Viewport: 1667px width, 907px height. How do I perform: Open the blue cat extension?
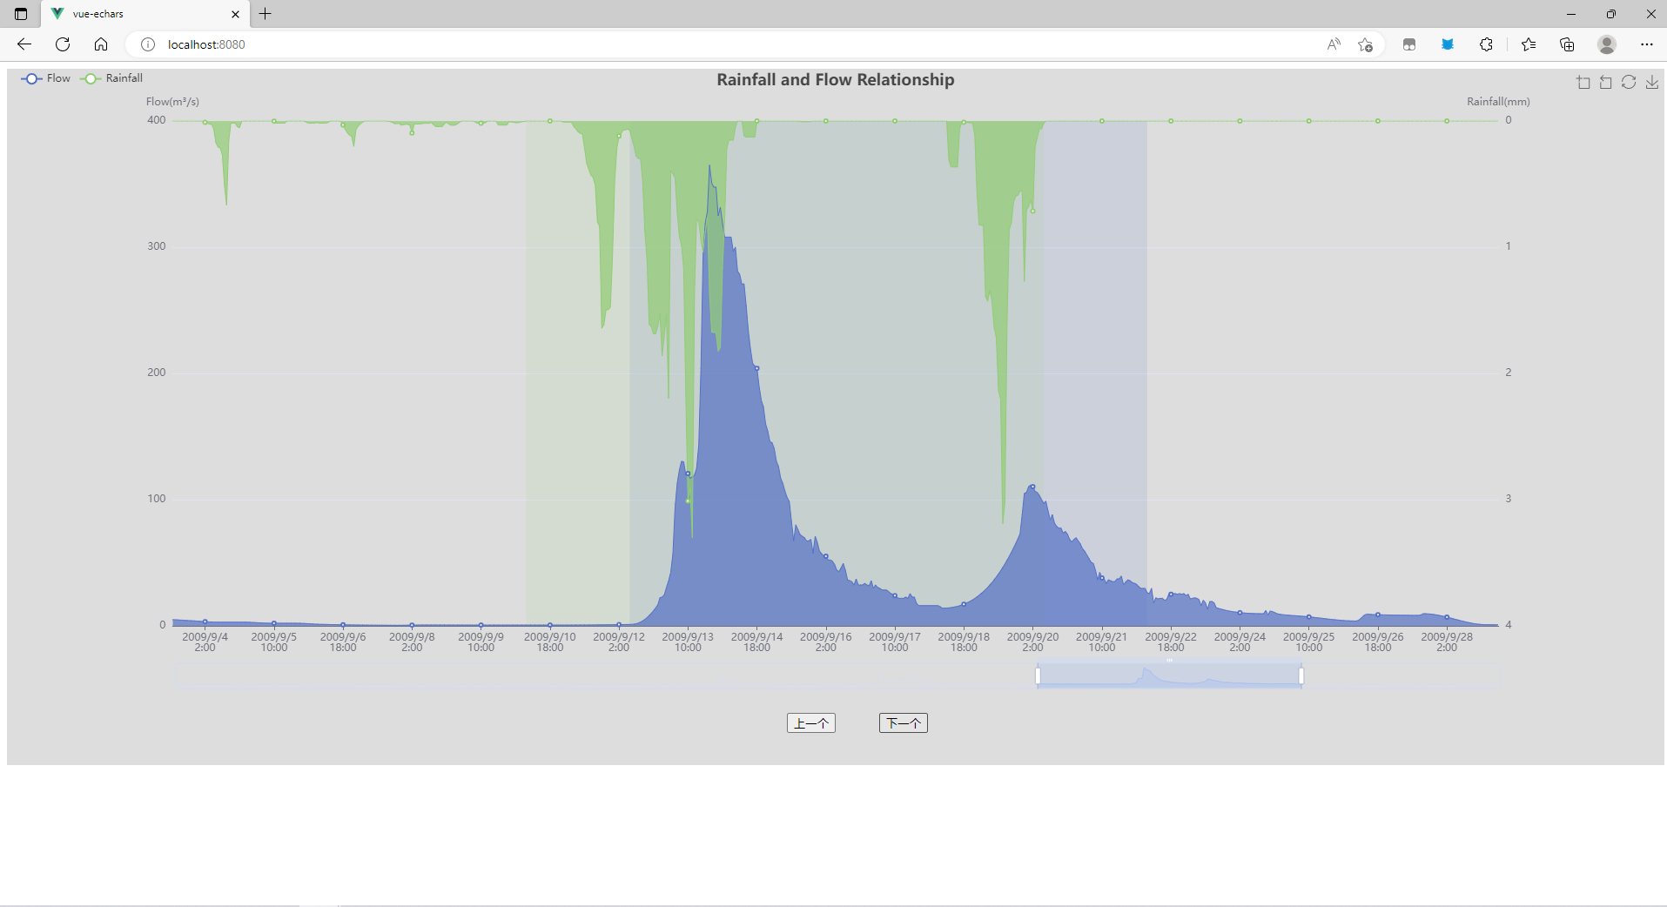(1448, 44)
